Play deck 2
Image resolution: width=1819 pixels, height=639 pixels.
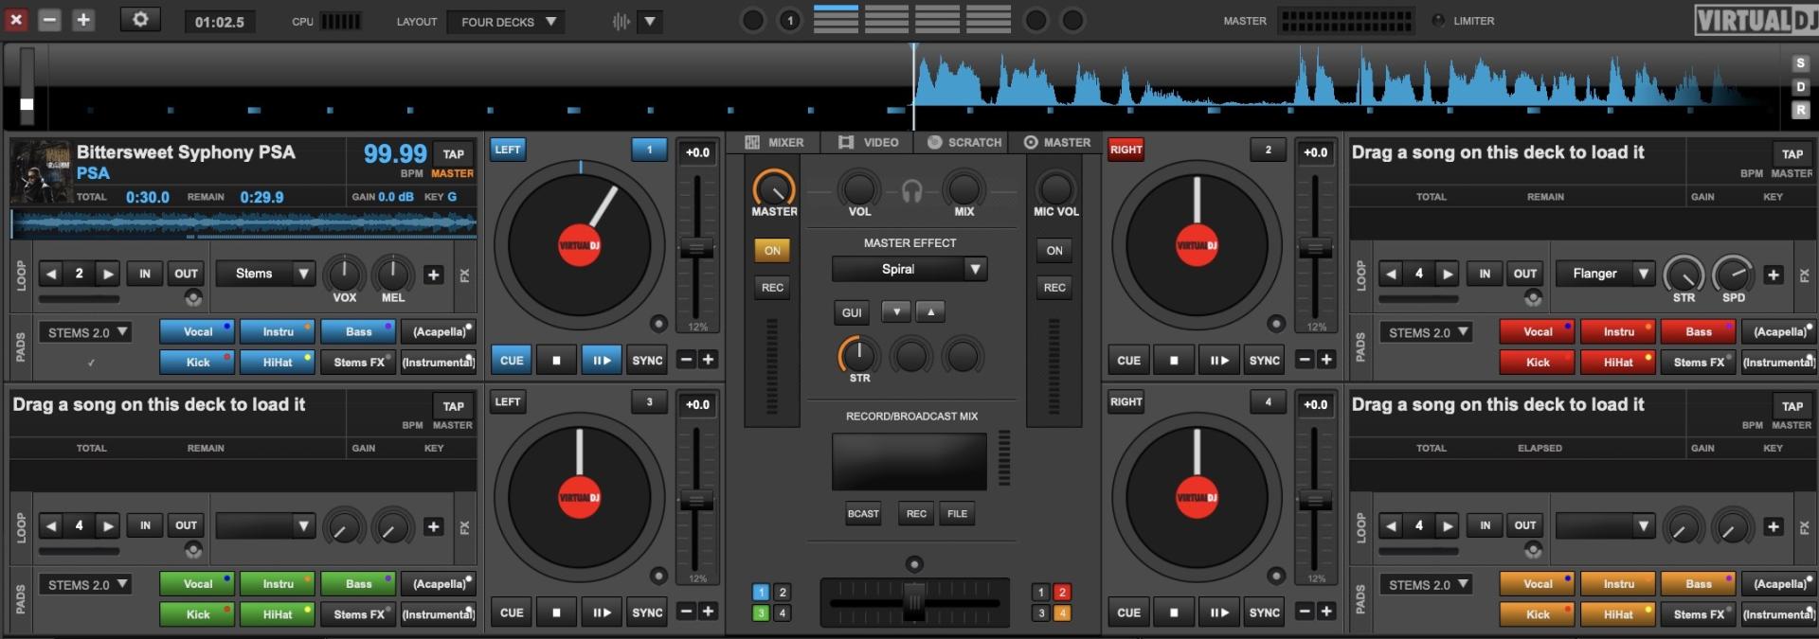coord(1218,360)
